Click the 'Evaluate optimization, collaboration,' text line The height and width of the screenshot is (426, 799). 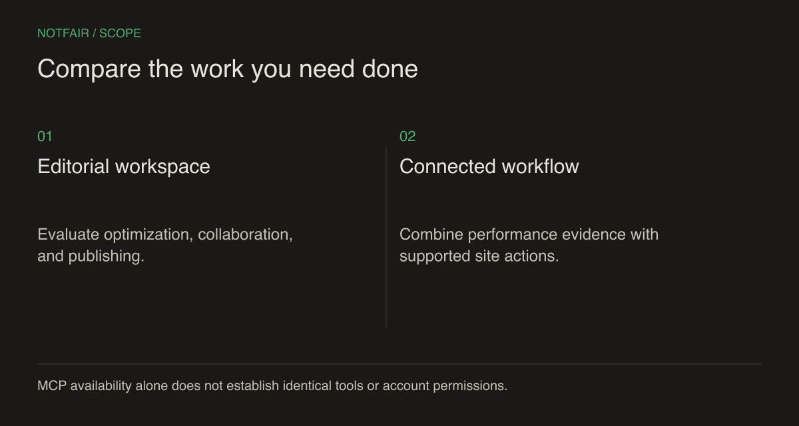165,235
